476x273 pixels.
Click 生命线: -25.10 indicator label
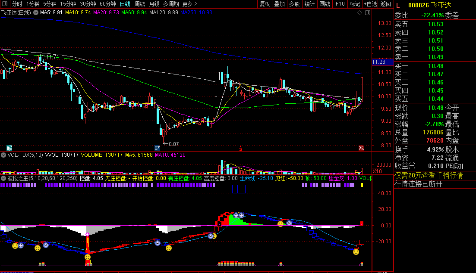pyautogui.click(x=256, y=178)
